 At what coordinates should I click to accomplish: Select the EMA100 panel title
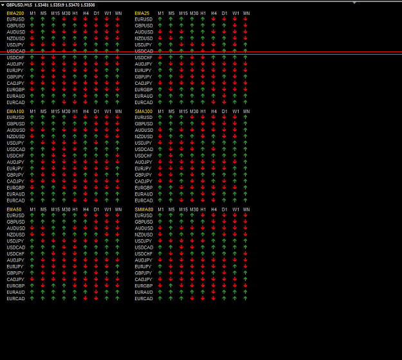(x=15, y=111)
